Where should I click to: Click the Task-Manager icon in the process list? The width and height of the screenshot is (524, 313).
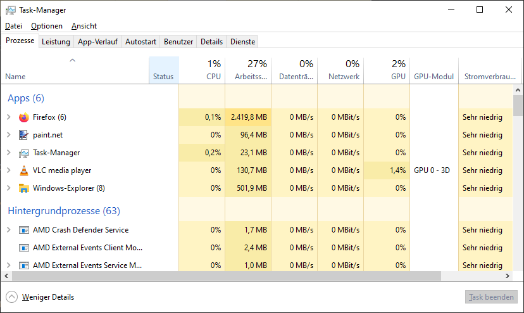click(x=23, y=153)
